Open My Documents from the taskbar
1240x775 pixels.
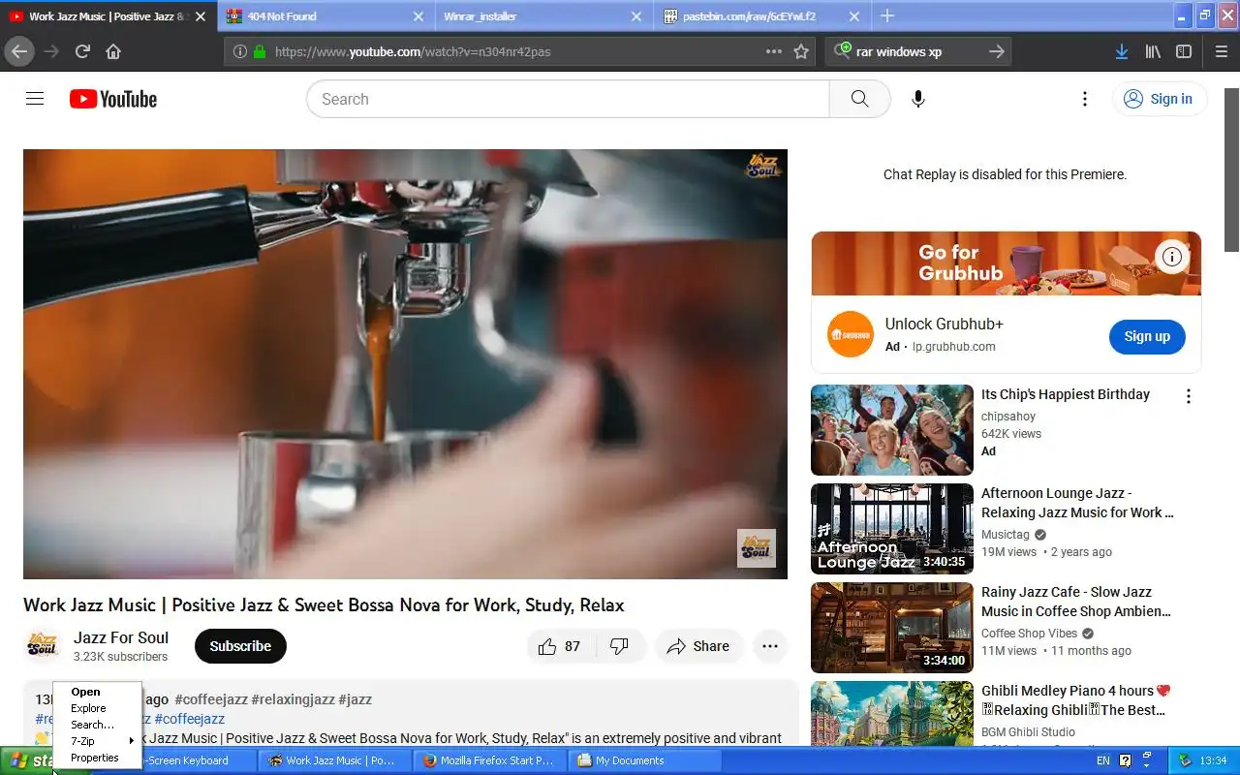(645, 760)
